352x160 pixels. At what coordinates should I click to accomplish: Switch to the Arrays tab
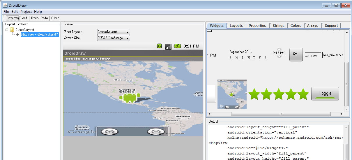(x=313, y=26)
